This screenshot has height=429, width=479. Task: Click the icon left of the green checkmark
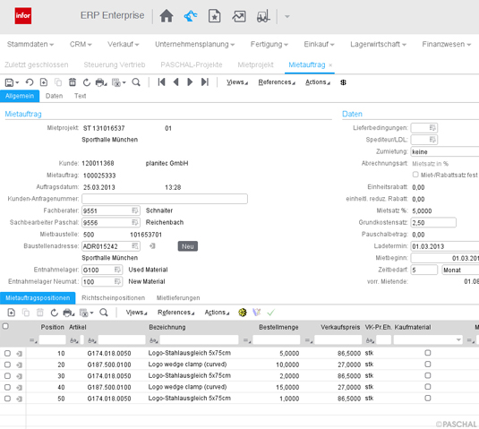257,313
